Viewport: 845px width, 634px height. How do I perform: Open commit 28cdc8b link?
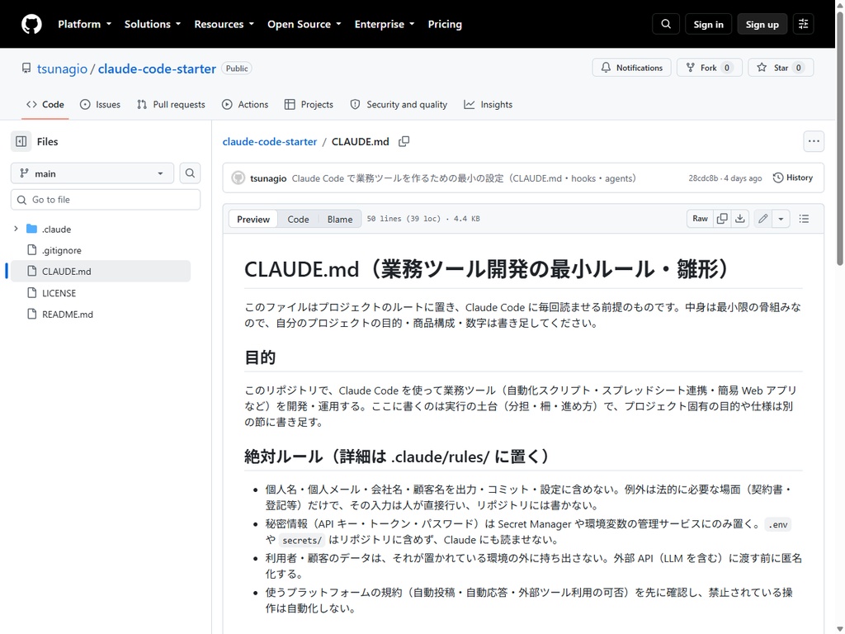point(703,178)
